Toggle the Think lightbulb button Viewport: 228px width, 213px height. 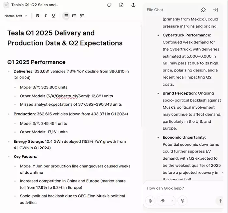point(182,201)
